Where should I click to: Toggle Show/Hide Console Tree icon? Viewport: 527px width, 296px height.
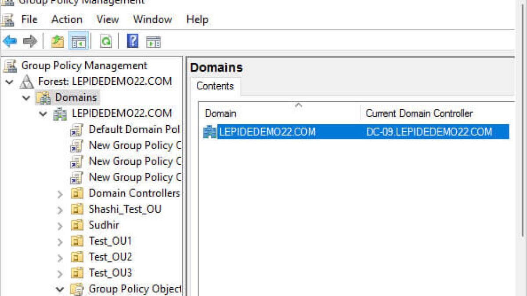79,42
